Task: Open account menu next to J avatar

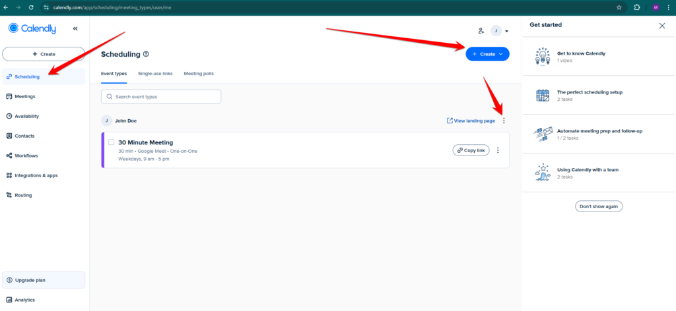Action: [506, 31]
